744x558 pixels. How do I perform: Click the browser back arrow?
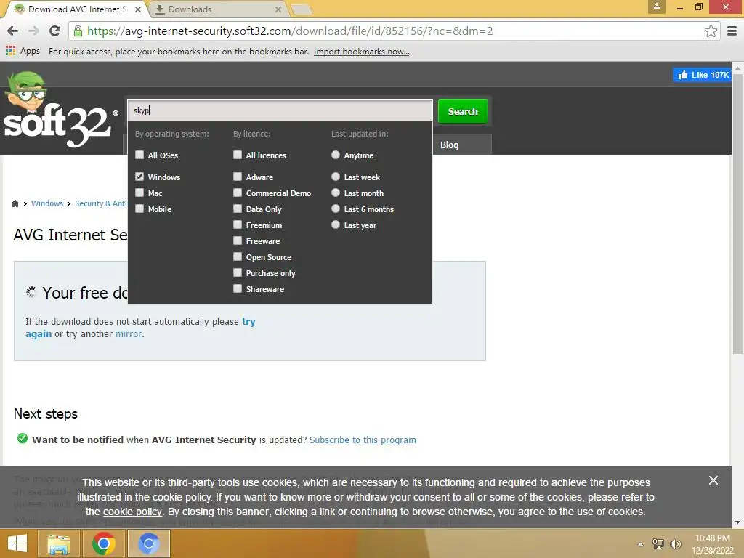13,31
